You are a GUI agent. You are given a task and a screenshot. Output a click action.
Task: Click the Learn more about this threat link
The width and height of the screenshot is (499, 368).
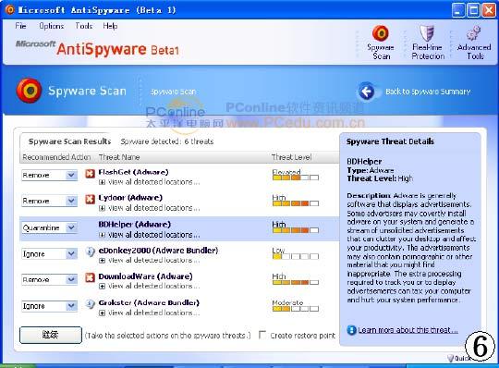click(408, 330)
